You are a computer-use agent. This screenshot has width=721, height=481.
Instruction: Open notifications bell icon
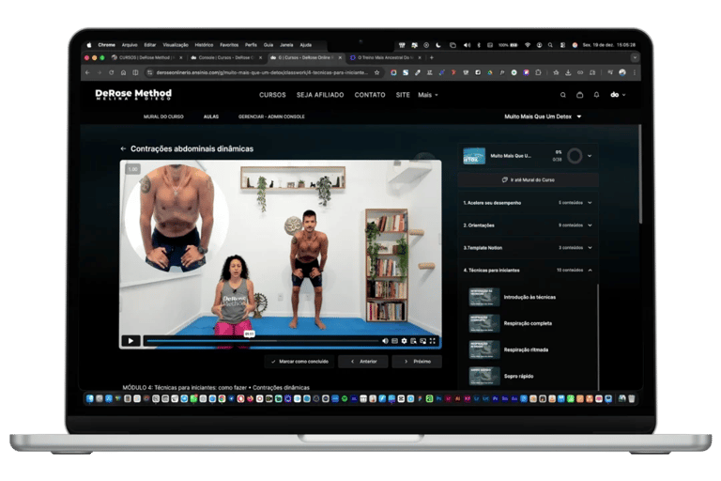(596, 95)
